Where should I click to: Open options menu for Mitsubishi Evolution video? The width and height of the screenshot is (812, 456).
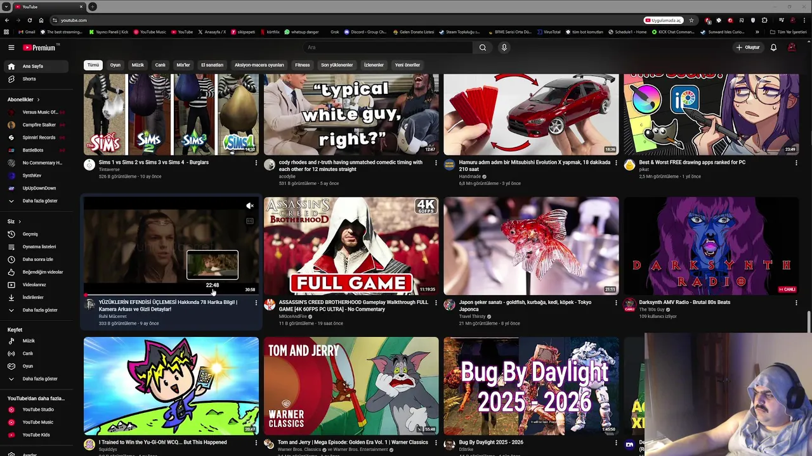(616, 163)
